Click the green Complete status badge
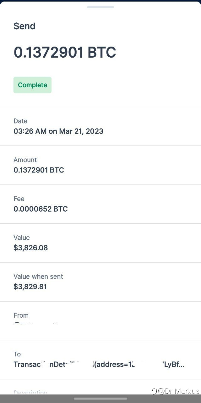Image resolution: width=201 pixels, height=403 pixels. pyautogui.click(x=32, y=85)
